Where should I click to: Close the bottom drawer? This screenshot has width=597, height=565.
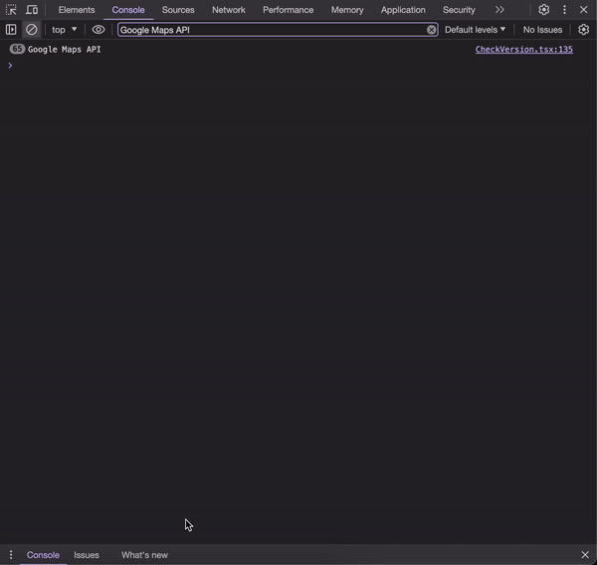click(585, 555)
